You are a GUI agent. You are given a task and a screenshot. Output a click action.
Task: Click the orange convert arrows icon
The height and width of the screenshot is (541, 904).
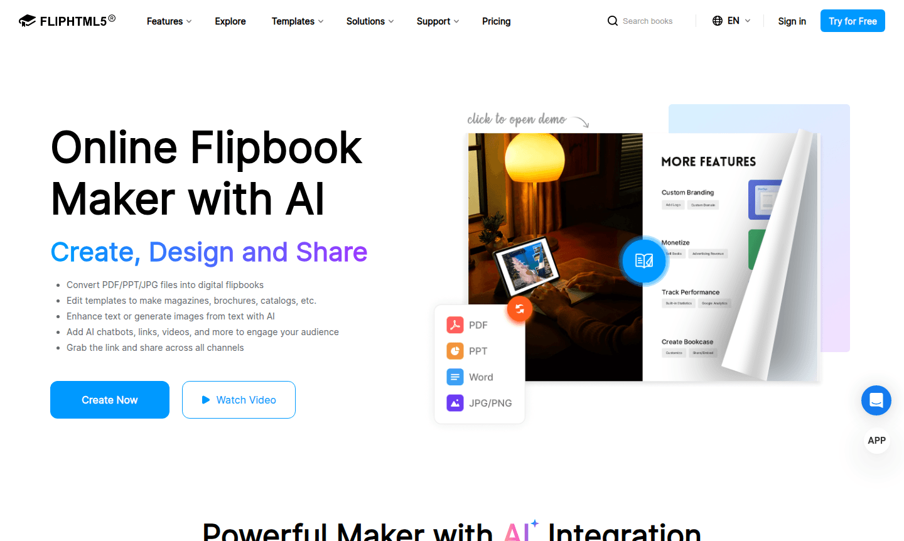coord(520,308)
